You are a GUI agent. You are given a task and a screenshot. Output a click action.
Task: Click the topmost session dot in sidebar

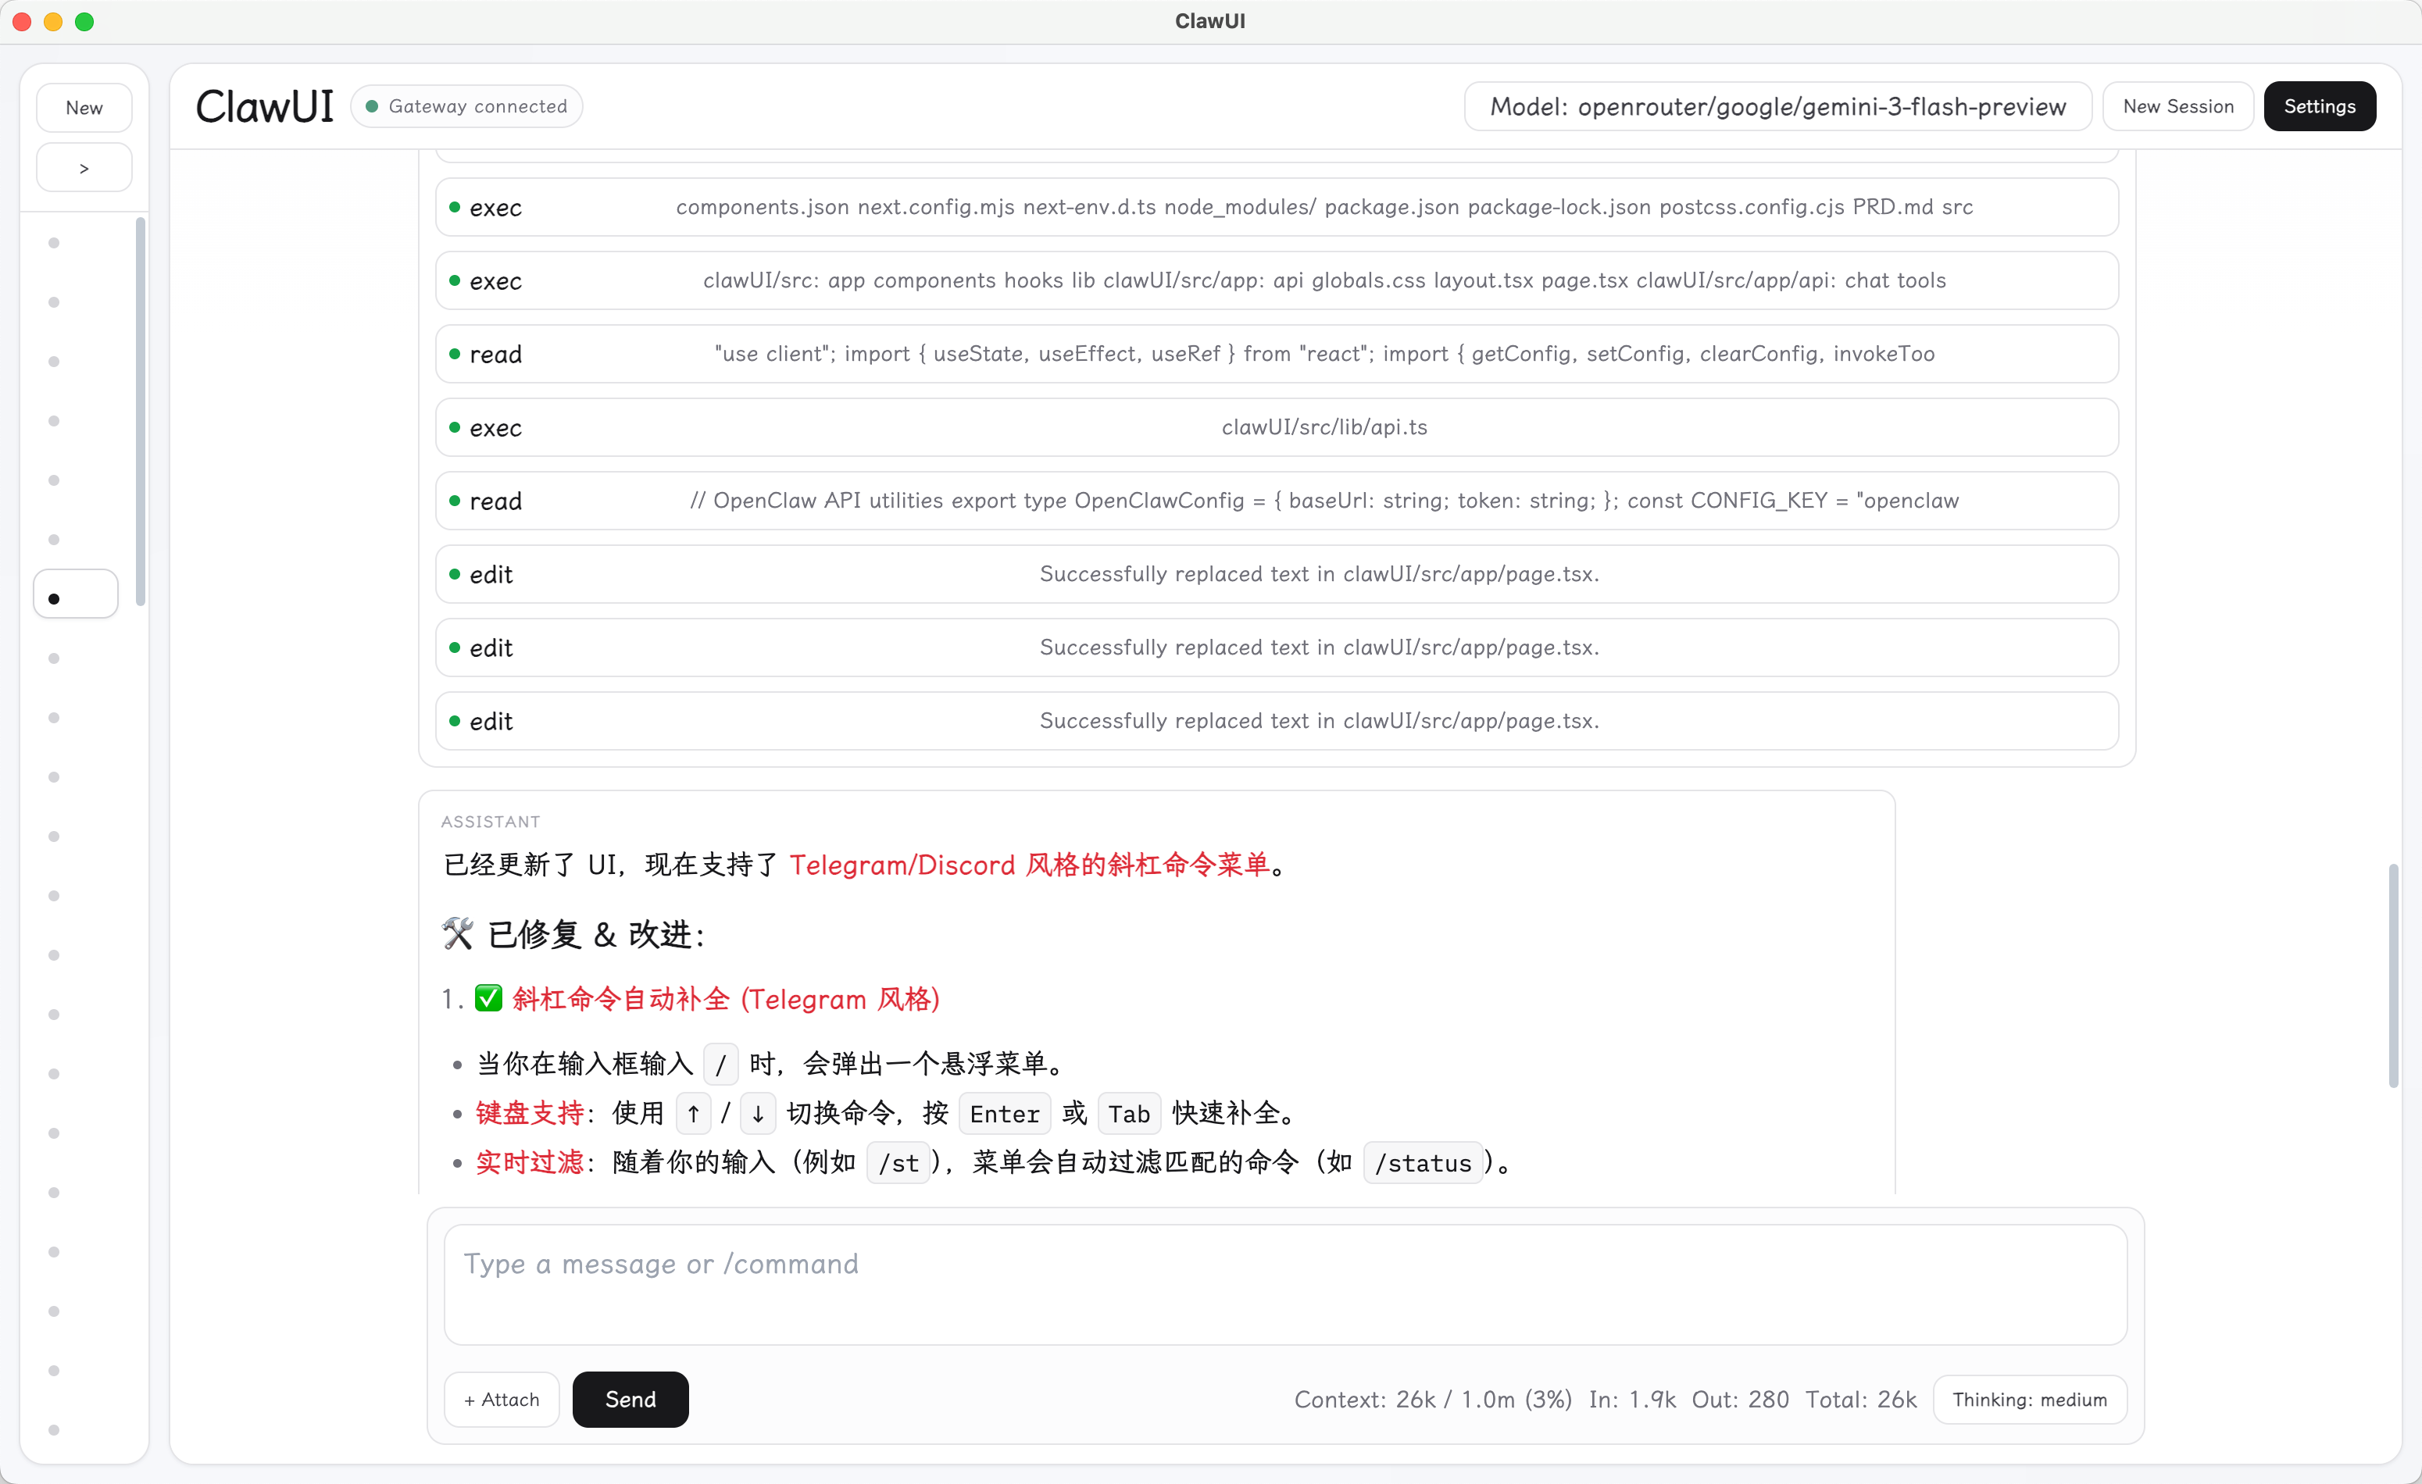click(54, 243)
